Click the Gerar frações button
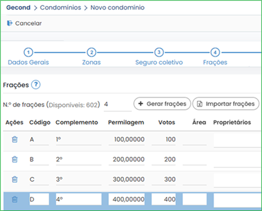The height and width of the screenshot is (211, 262). [x=162, y=104]
